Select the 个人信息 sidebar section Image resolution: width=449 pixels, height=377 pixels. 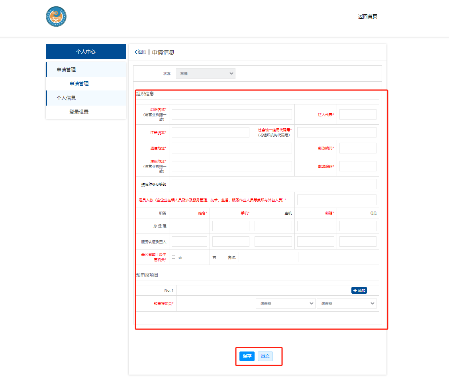[x=86, y=98]
